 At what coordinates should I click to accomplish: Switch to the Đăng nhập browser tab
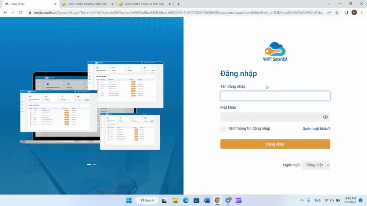click(x=29, y=4)
